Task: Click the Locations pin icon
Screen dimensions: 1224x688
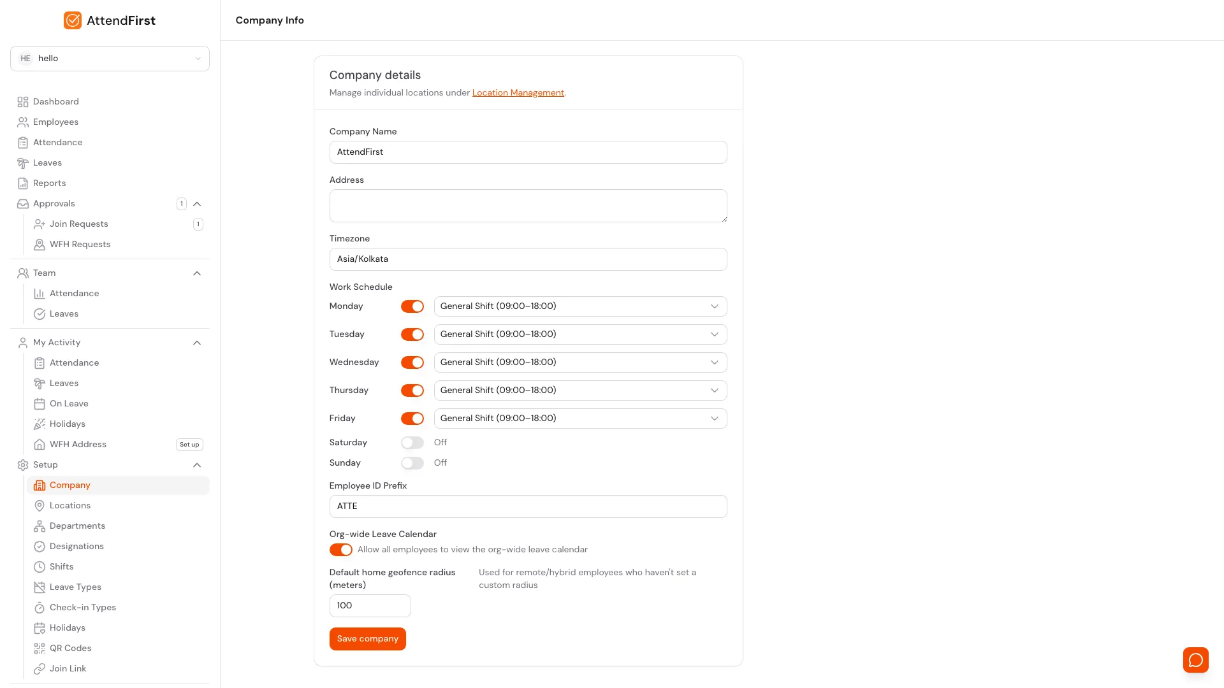Action: (40, 506)
